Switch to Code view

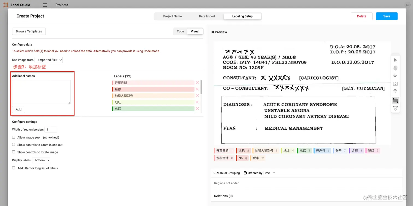180,31
